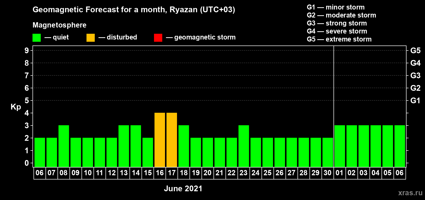Click the date cell '27'
The height and width of the screenshot is (200, 425).
(x=291, y=173)
